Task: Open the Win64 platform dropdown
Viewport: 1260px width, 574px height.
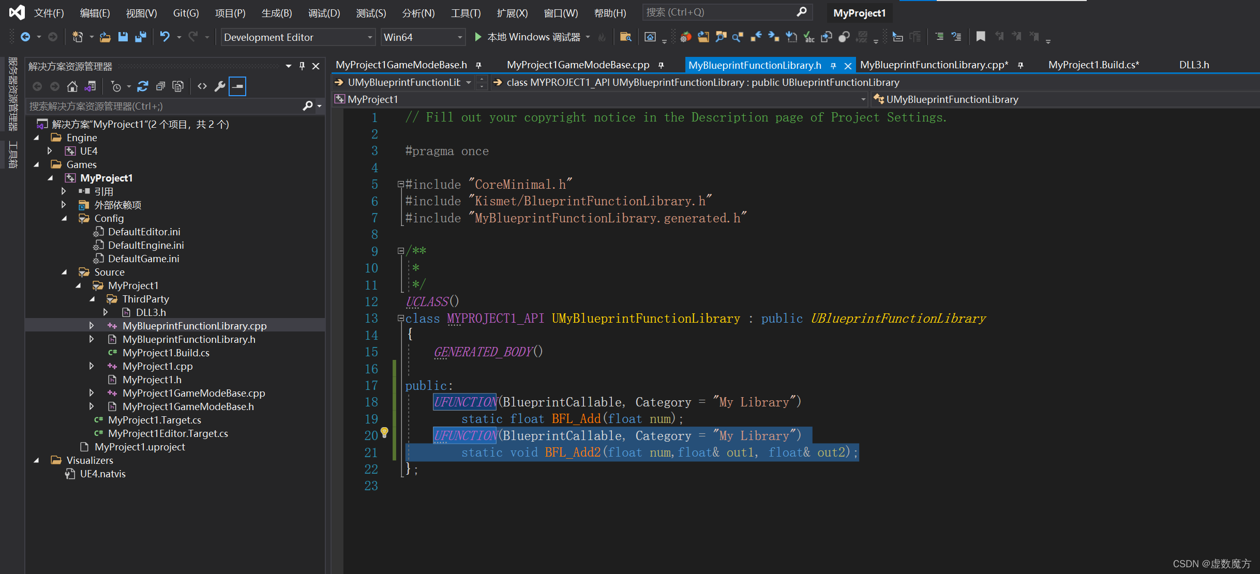Action: pos(423,37)
